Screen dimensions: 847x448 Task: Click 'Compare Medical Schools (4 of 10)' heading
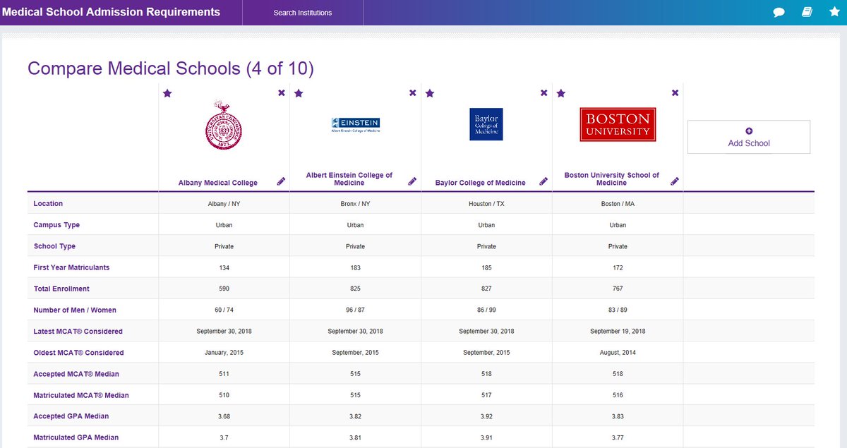[171, 68]
